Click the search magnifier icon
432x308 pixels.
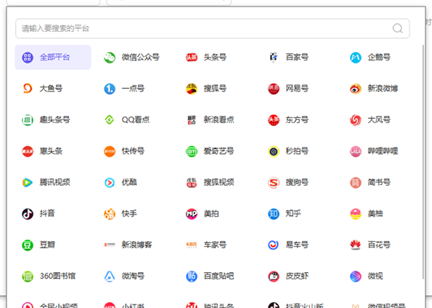397,28
